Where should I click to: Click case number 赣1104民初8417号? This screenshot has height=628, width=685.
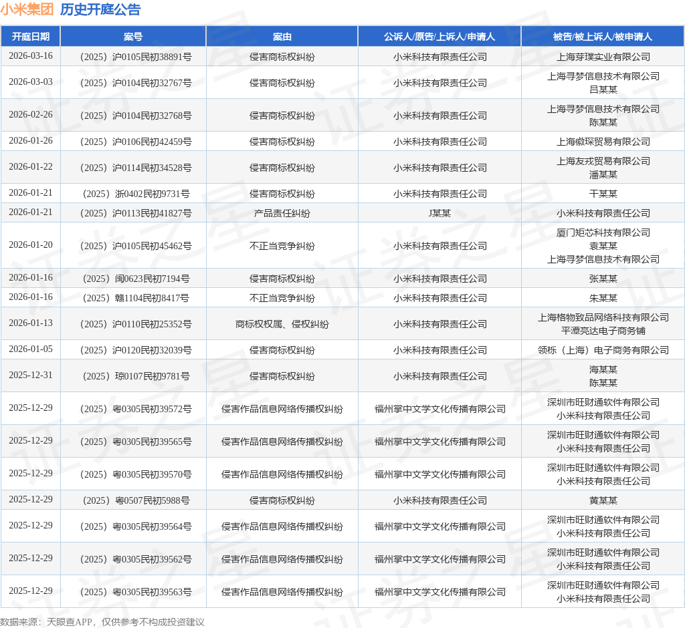[152, 298]
